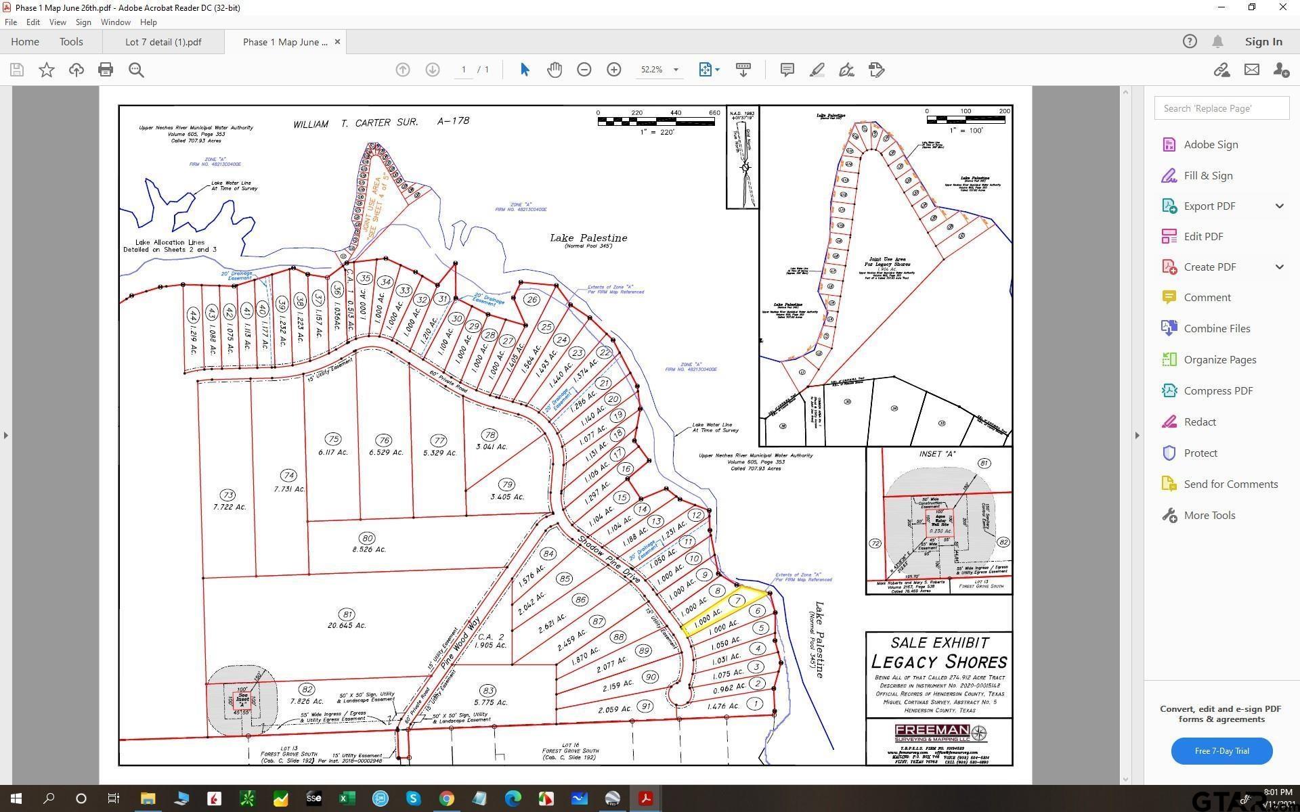Open Skype from the taskbar
This screenshot has width=1300, height=812.
click(x=413, y=798)
